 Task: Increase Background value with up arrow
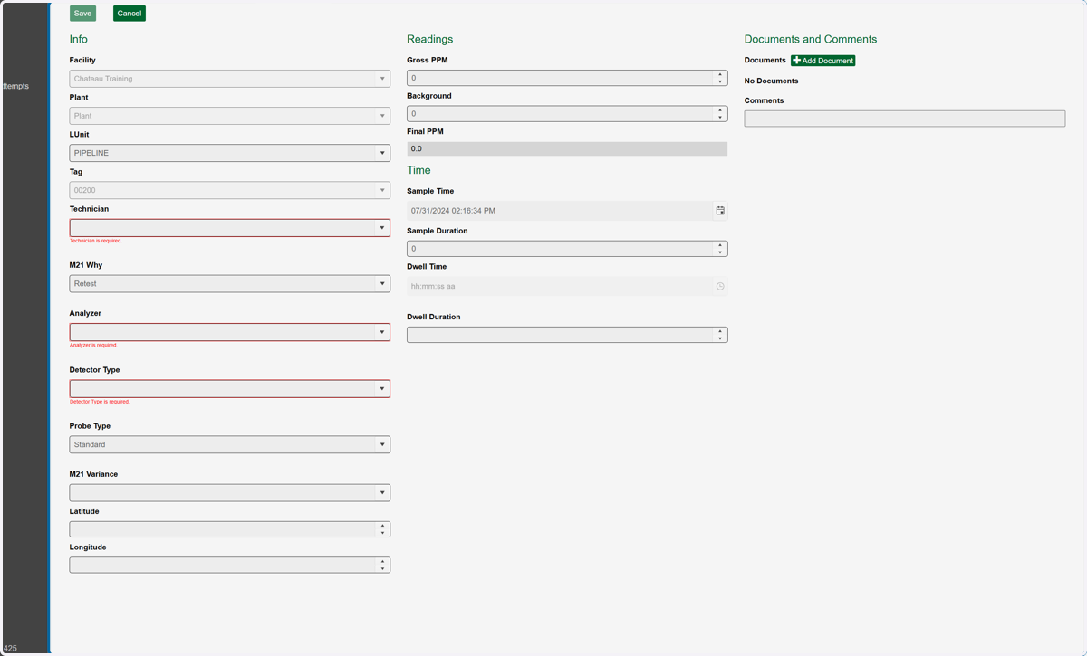(720, 110)
